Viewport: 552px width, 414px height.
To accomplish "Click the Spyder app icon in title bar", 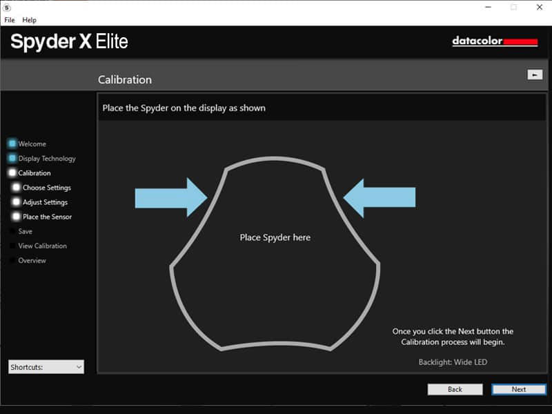I will click(7, 8).
